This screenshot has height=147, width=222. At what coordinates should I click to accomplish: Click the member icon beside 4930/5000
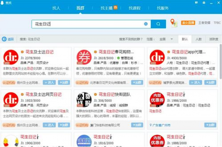click(169, 58)
